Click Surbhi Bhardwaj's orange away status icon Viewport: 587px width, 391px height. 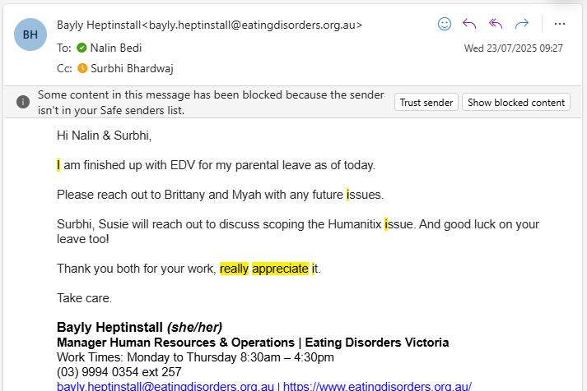[x=82, y=68]
